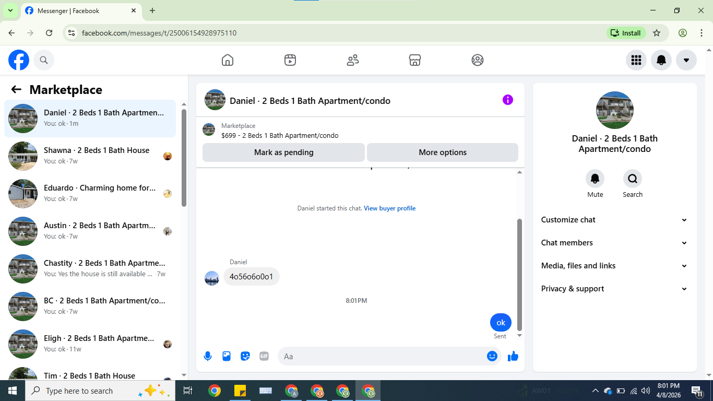This screenshot has width=713, height=401.
Task: Click the Facebook search magnifier icon
Action: point(44,60)
